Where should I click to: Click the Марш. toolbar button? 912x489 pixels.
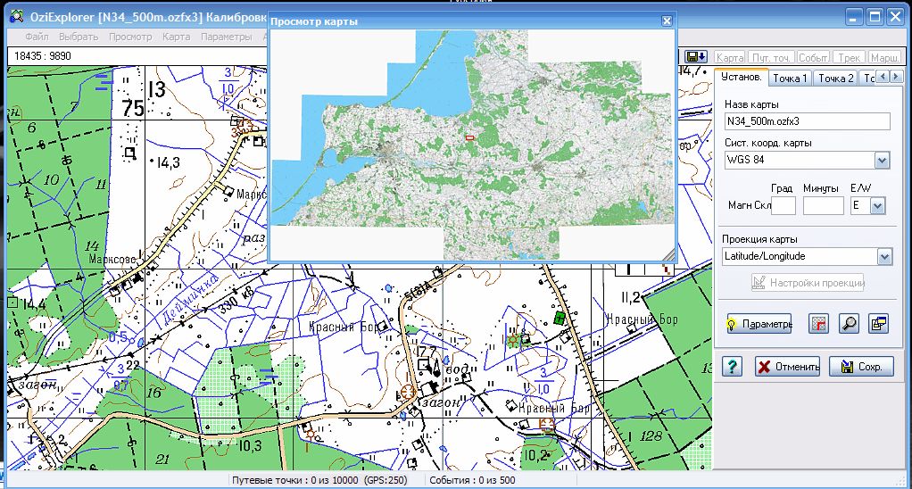point(884,58)
